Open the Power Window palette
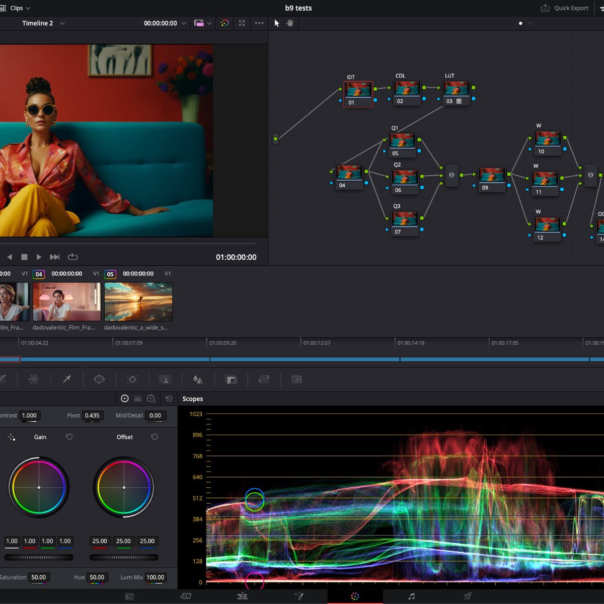Screen dimensions: 604x604 (99, 380)
